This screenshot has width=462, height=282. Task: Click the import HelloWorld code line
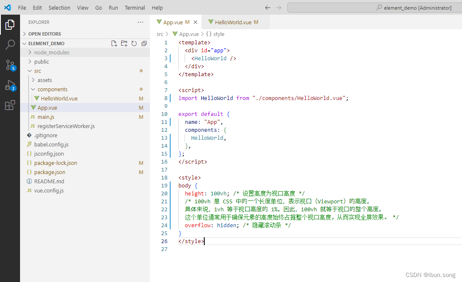click(263, 98)
